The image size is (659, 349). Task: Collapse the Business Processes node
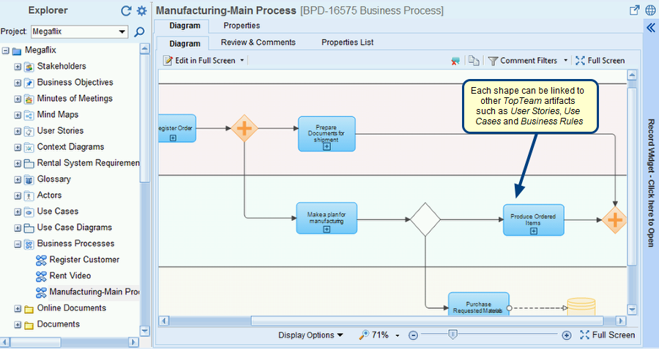18,244
